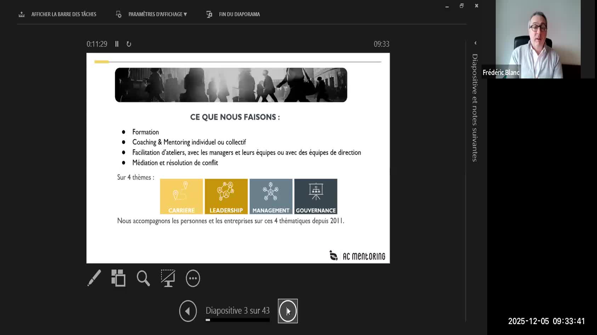The height and width of the screenshot is (335, 597).
Task: Click the slide progress bar
Action: pyautogui.click(x=238, y=320)
